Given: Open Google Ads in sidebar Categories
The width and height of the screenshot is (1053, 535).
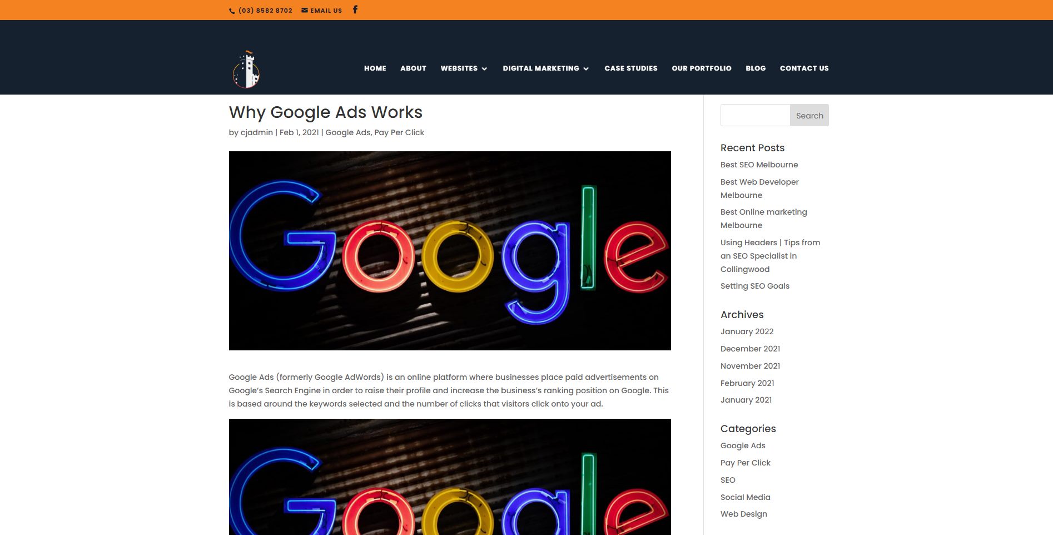Looking at the screenshot, I should pos(743,445).
